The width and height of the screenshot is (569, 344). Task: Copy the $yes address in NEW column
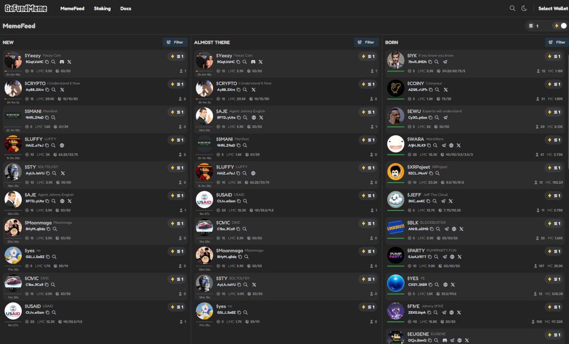pyautogui.click(x=48, y=257)
